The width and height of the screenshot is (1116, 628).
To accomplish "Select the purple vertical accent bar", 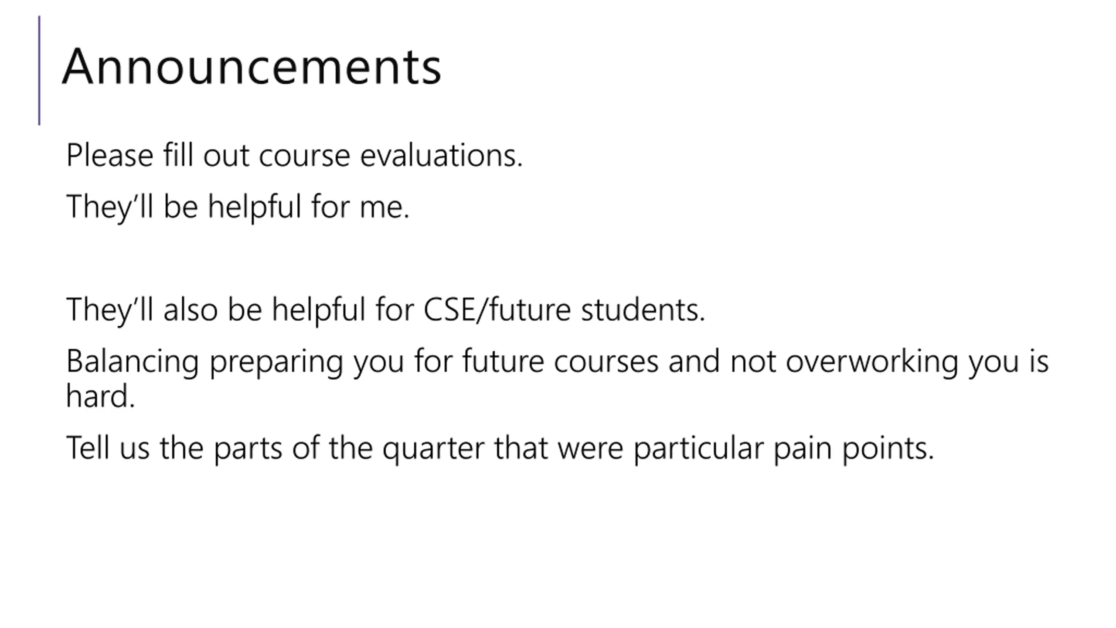I will coord(39,71).
